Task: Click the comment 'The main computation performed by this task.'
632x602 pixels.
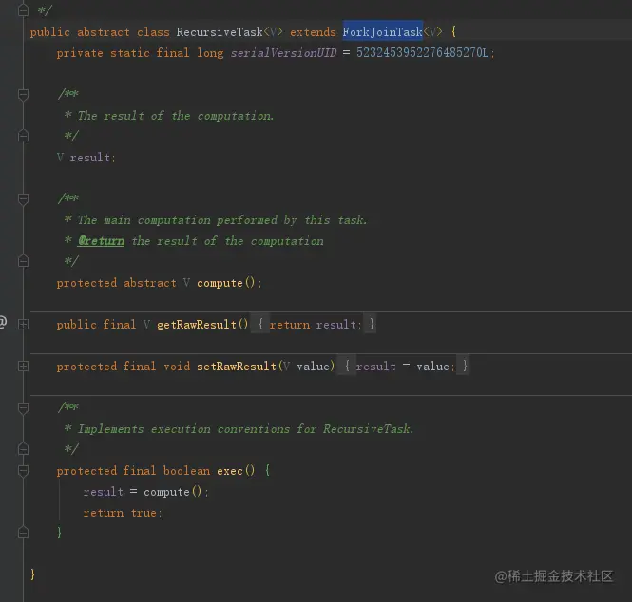Action: [x=222, y=220]
